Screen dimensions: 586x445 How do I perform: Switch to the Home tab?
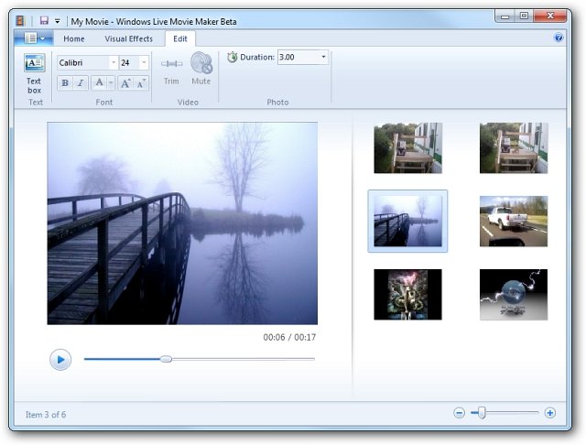pos(74,38)
